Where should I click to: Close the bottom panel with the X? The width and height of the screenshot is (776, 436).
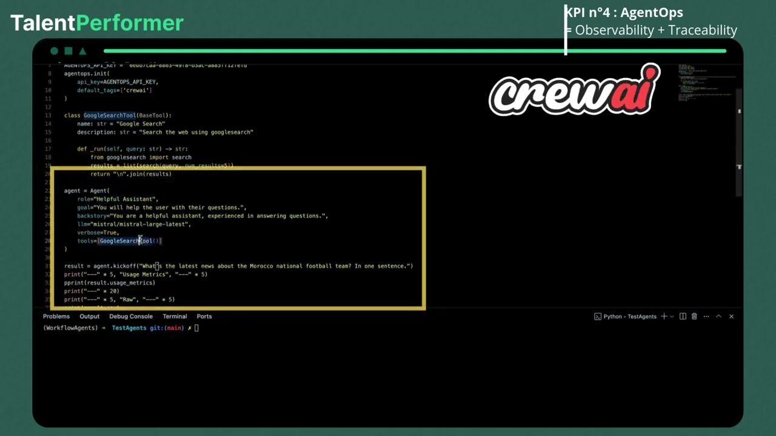pos(731,316)
